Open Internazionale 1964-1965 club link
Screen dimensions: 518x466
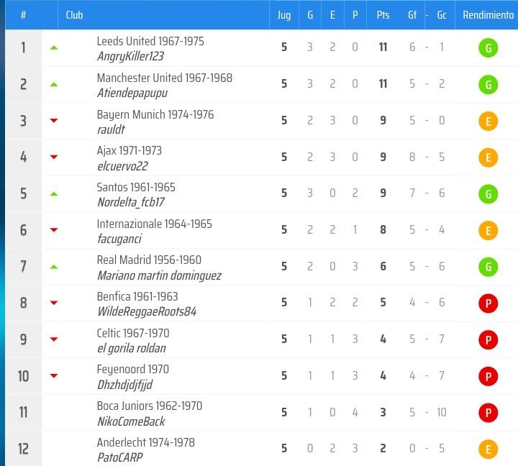coord(154,224)
